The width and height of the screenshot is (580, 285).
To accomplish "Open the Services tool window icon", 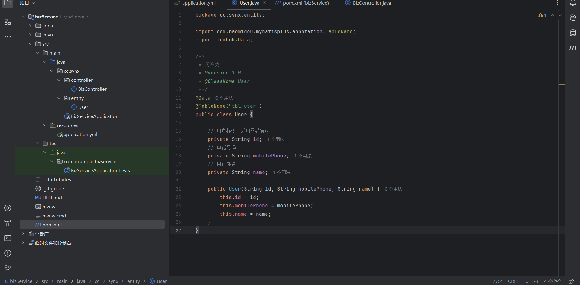I will click(8, 208).
